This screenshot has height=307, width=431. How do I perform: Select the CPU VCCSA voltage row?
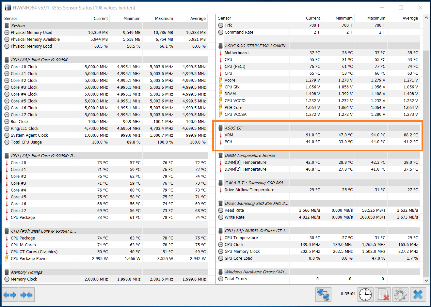click(318, 115)
